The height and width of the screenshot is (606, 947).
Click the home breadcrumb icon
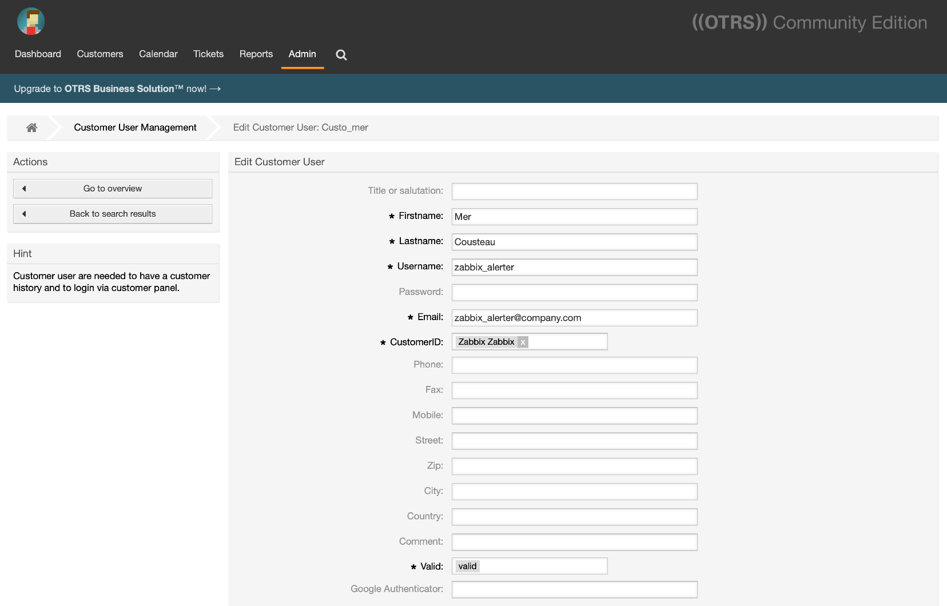31,127
